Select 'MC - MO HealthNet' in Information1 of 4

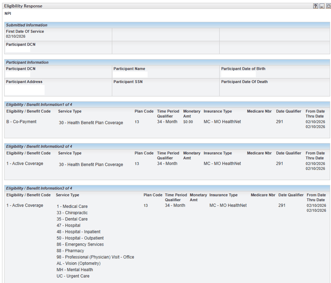(x=222, y=122)
